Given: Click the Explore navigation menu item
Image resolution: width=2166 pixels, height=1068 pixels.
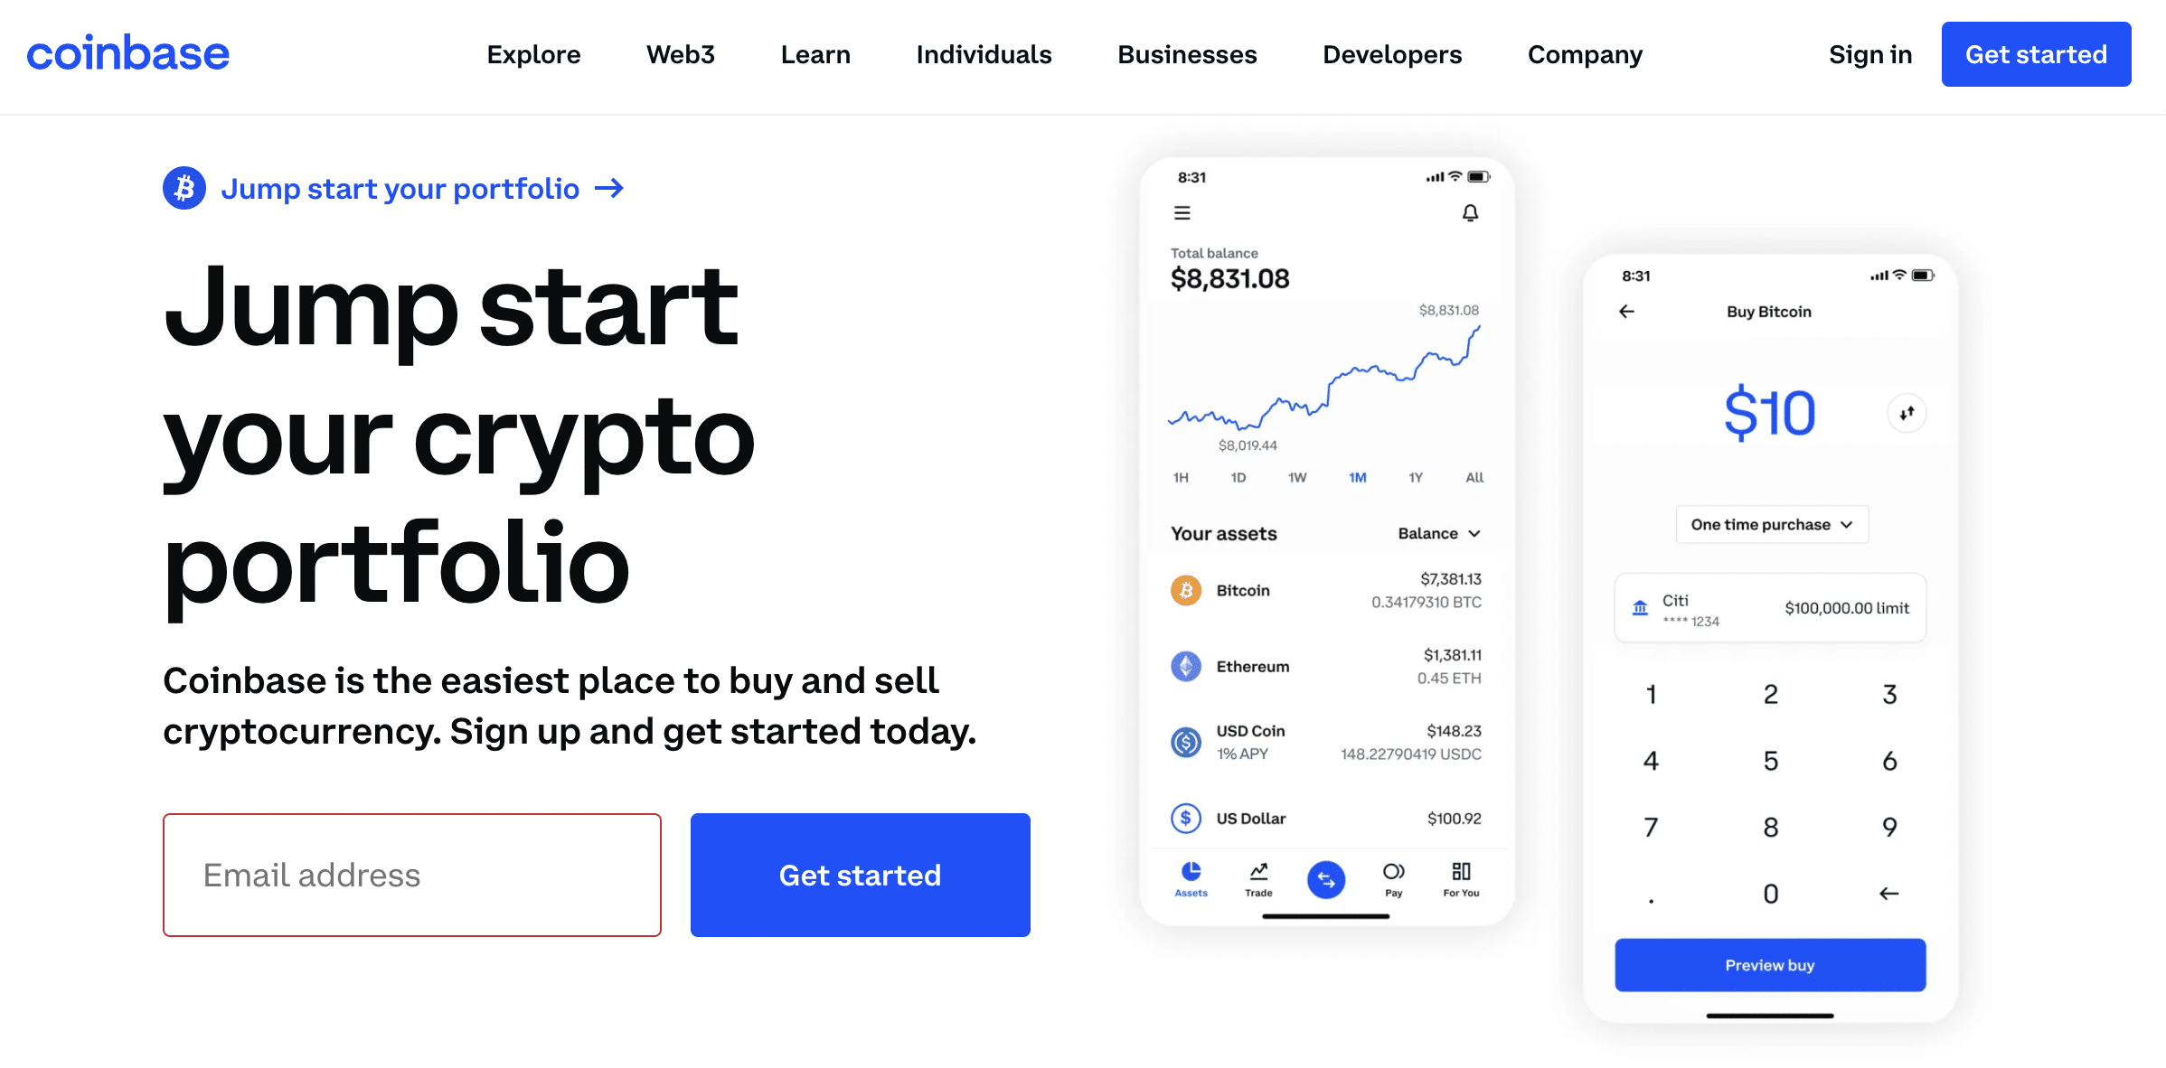Looking at the screenshot, I should click(533, 55).
